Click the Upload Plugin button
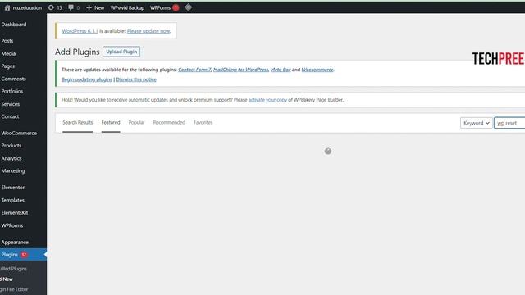This screenshot has width=525, height=295. pos(121,52)
